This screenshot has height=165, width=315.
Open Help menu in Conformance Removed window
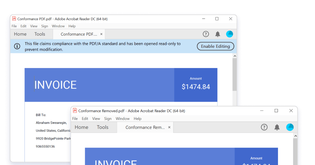pyautogui.click(x=137, y=119)
